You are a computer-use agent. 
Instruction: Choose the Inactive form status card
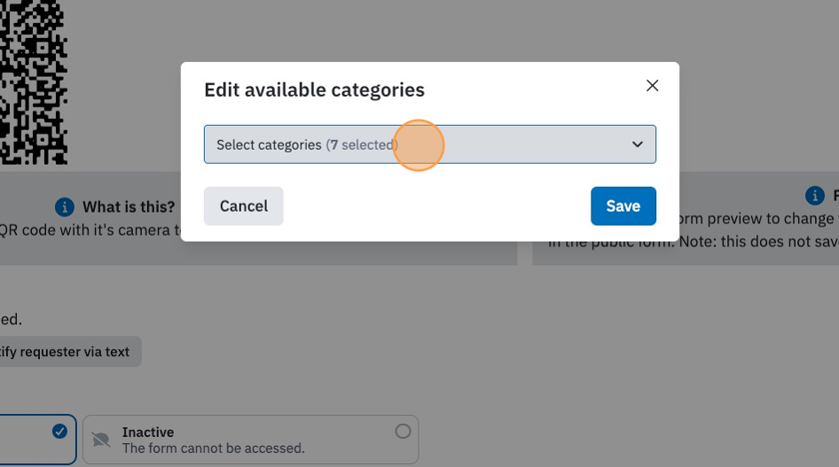tap(250, 440)
